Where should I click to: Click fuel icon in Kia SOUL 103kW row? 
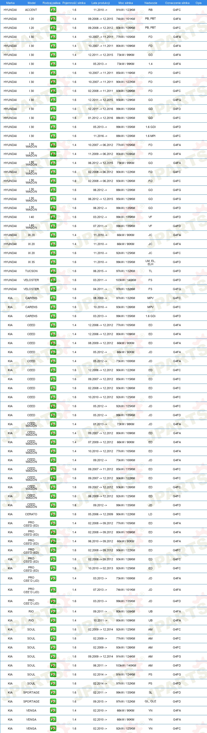tap(53, 665)
